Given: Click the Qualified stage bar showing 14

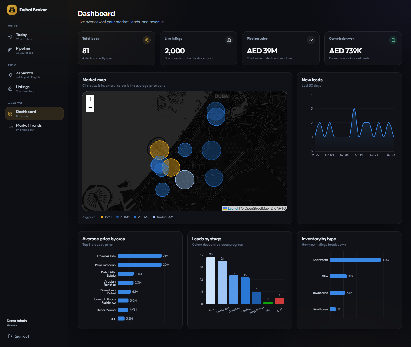Looking at the screenshot, I should [x=234, y=290].
